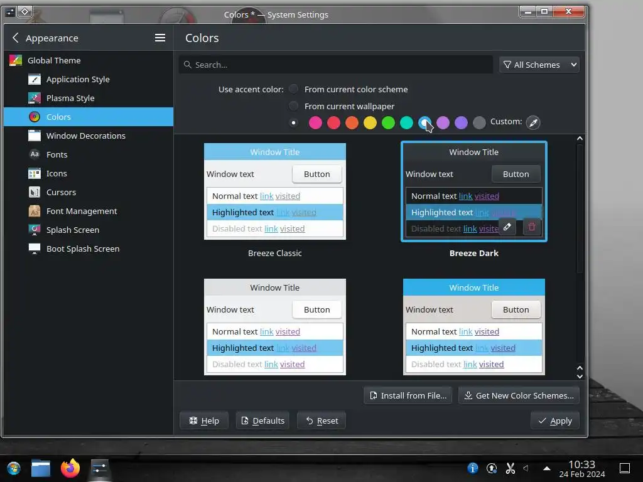Click the Boot Splash Screen monitor icon
643x482 pixels.
pyautogui.click(x=35, y=249)
